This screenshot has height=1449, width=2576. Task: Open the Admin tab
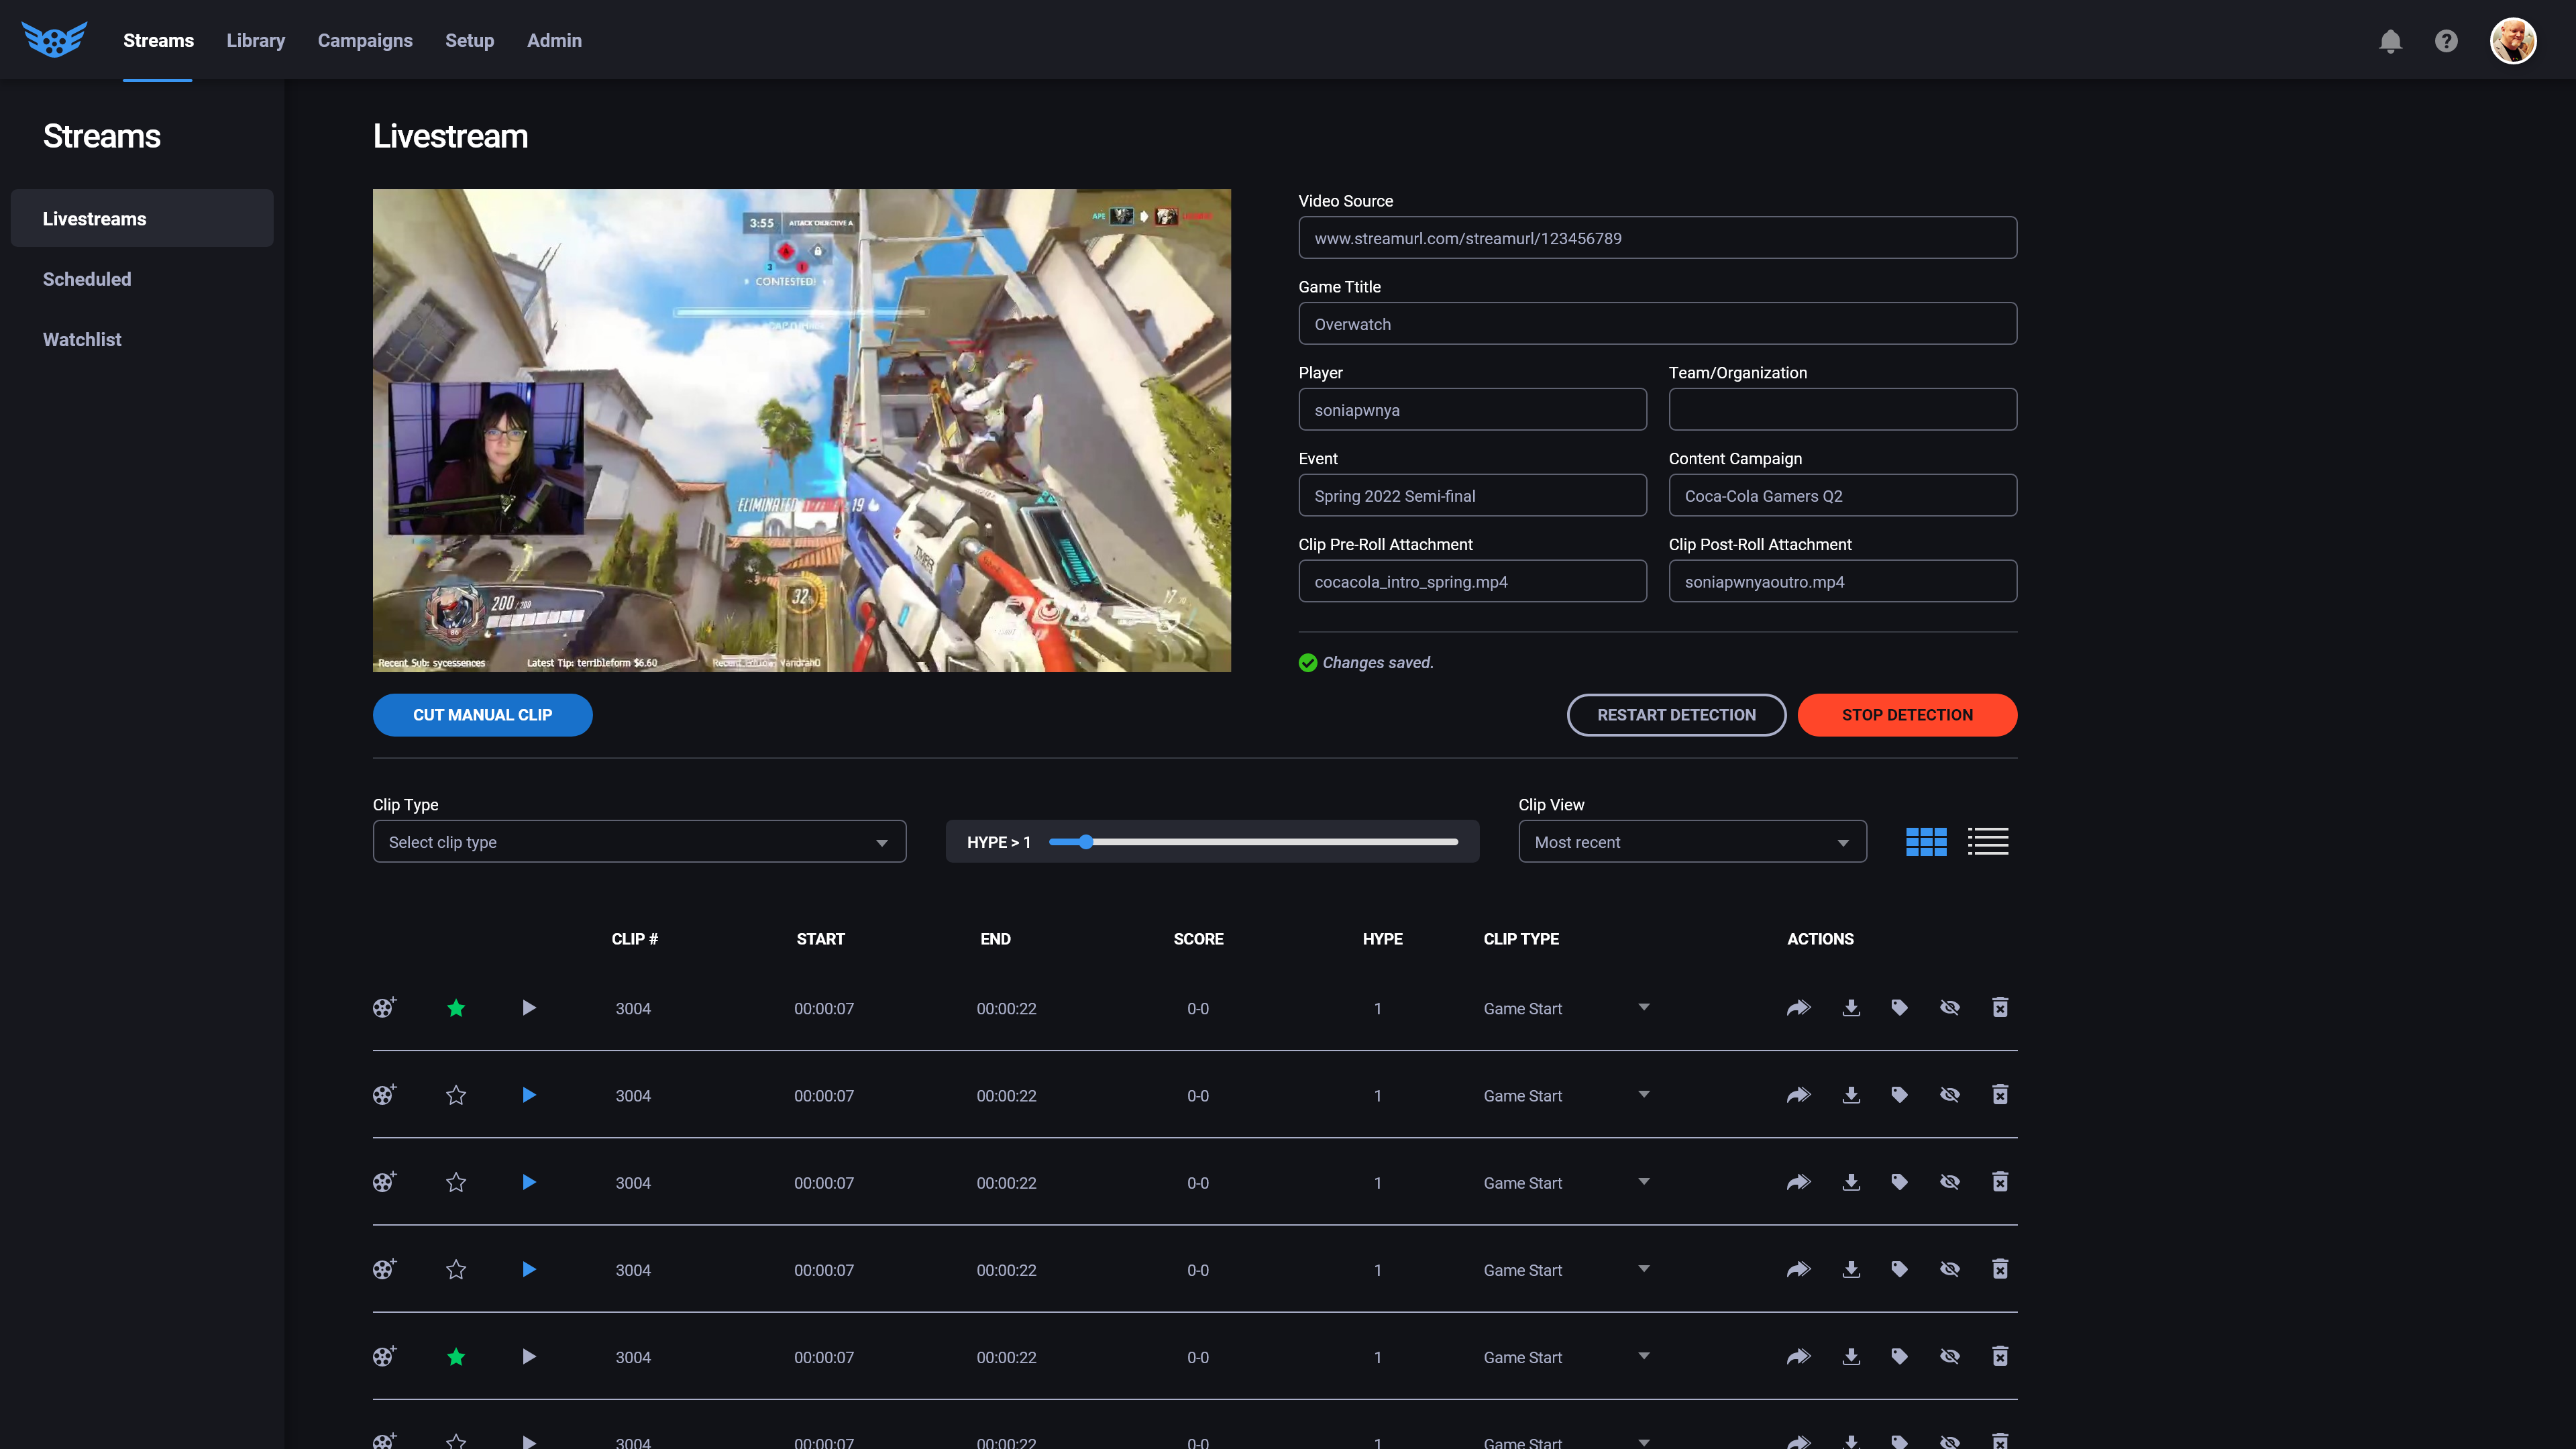click(x=554, y=41)
